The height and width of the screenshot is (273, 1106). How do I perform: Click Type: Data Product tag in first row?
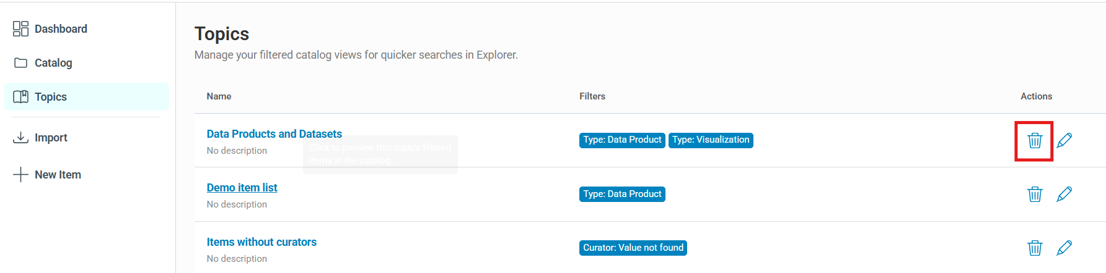[x=622, y=140]
